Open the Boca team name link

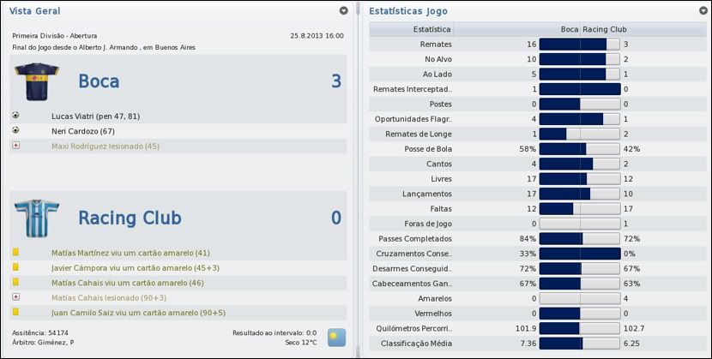point(99,81)
